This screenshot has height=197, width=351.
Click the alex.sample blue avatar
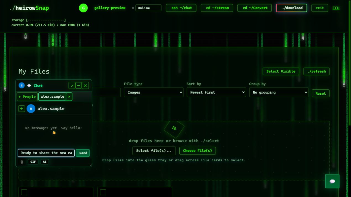point(31,109)
